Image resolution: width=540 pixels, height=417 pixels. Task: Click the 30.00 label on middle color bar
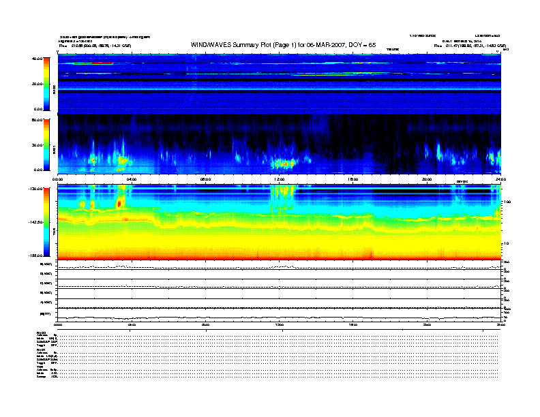pos(37,145)
